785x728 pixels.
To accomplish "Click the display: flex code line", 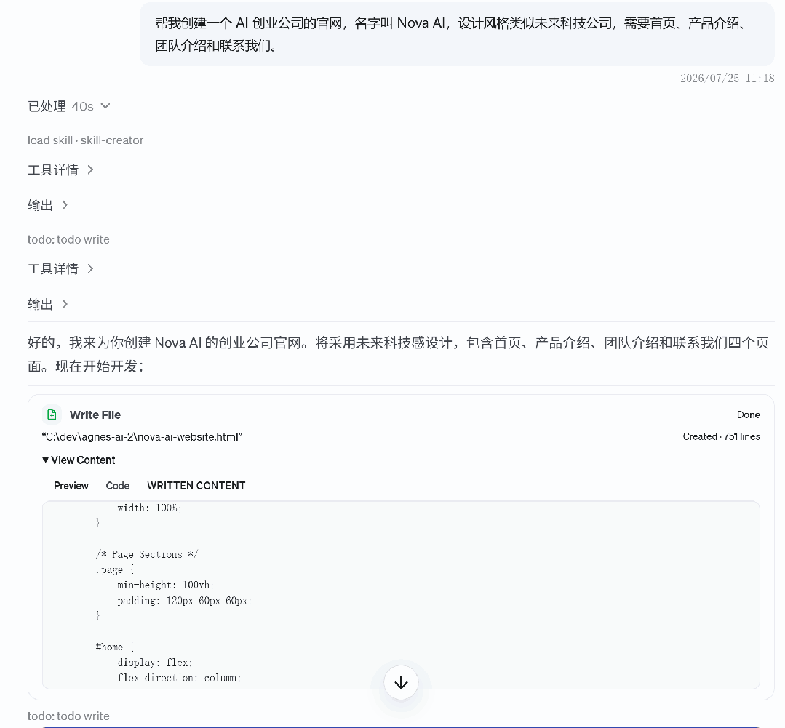I will click(155, 663).
